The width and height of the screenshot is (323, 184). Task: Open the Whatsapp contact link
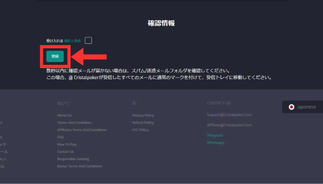[215, 143]
